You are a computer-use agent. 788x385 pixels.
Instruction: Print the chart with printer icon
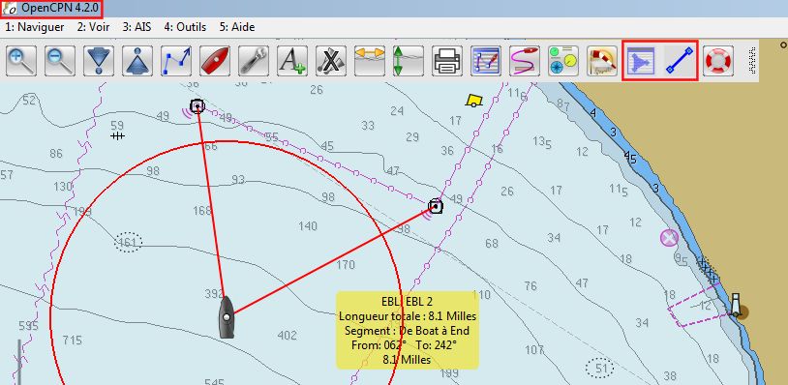(447, 61)
